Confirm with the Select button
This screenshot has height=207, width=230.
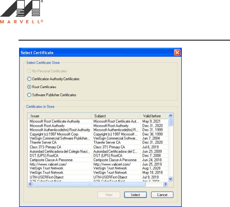[135, 195]
